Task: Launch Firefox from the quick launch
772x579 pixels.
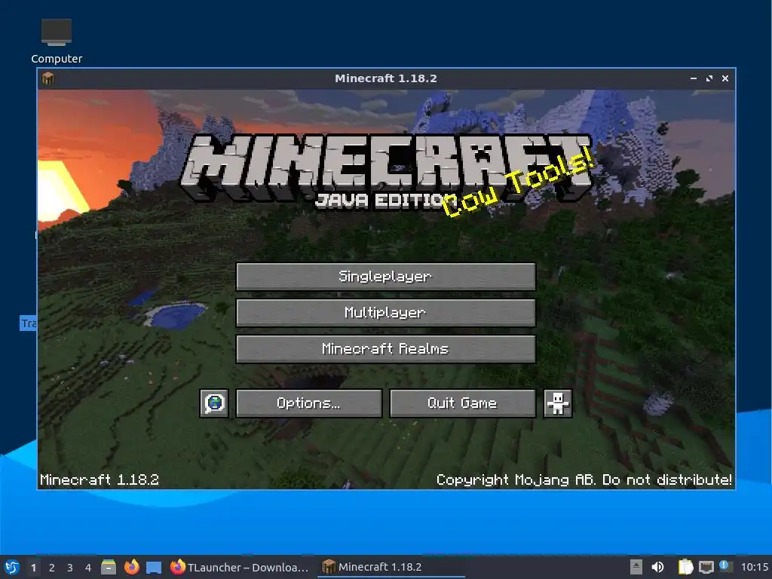Action: tap(131, 567)
